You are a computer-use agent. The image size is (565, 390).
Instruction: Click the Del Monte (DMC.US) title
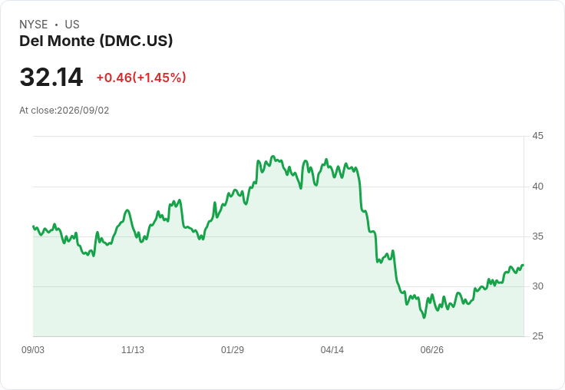coord(96,41)
